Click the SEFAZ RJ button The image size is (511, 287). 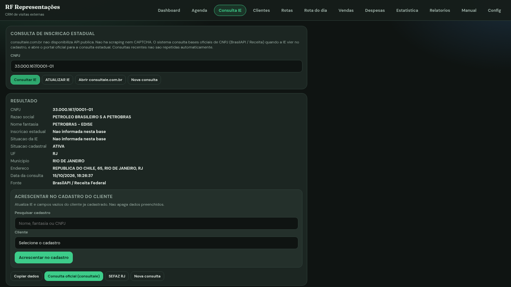coord(117,276)
